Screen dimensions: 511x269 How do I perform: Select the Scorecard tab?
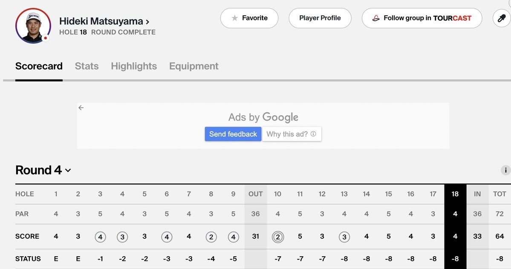tap(39, 66)
